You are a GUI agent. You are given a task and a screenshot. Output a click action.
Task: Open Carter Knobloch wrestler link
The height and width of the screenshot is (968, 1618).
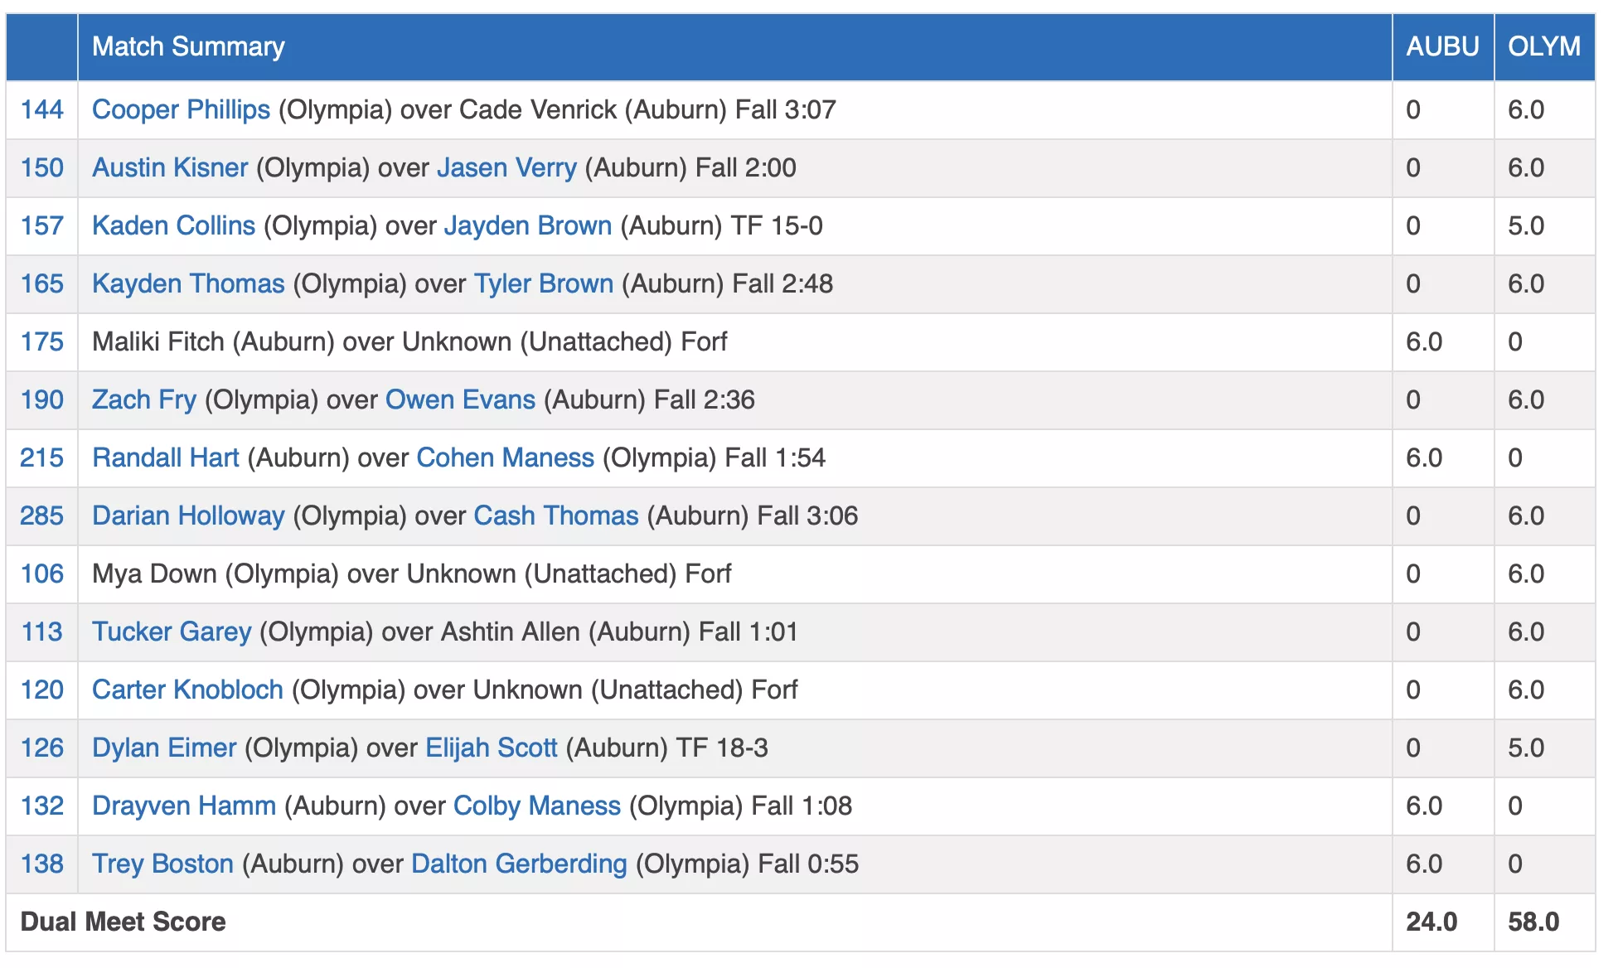187,690
